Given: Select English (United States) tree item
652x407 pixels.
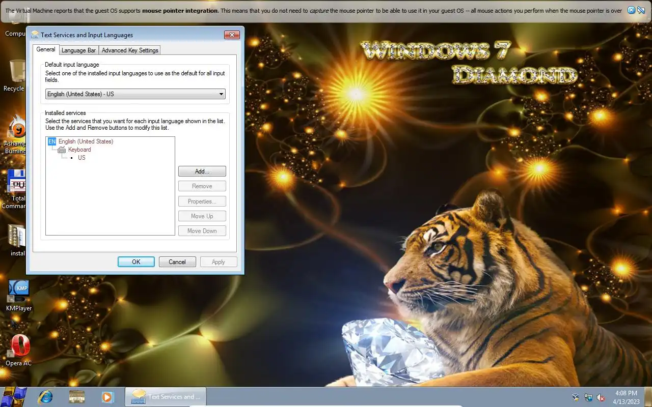Looking at the screenshot, I should click(86, 141).
